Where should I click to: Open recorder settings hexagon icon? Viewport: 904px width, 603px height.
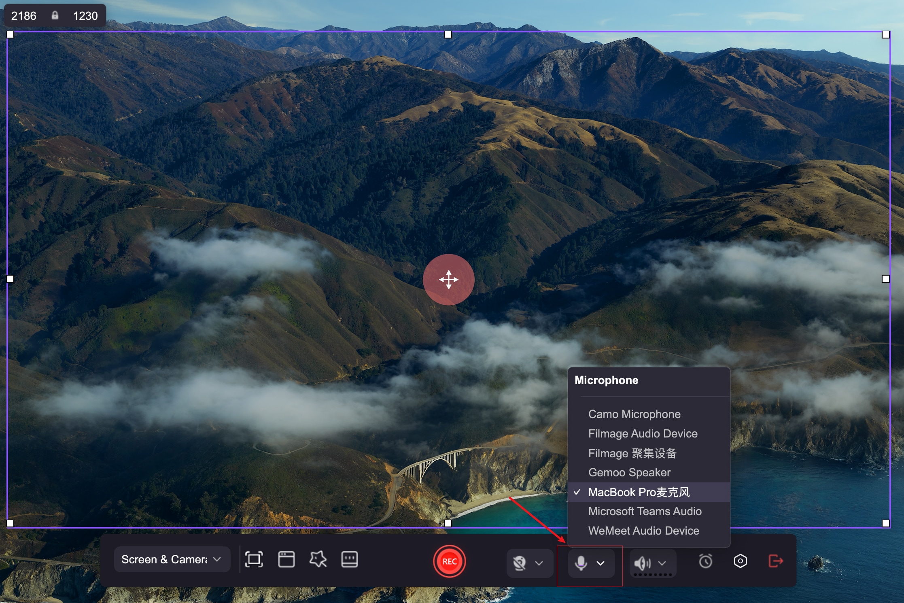[x=740, y=561]
